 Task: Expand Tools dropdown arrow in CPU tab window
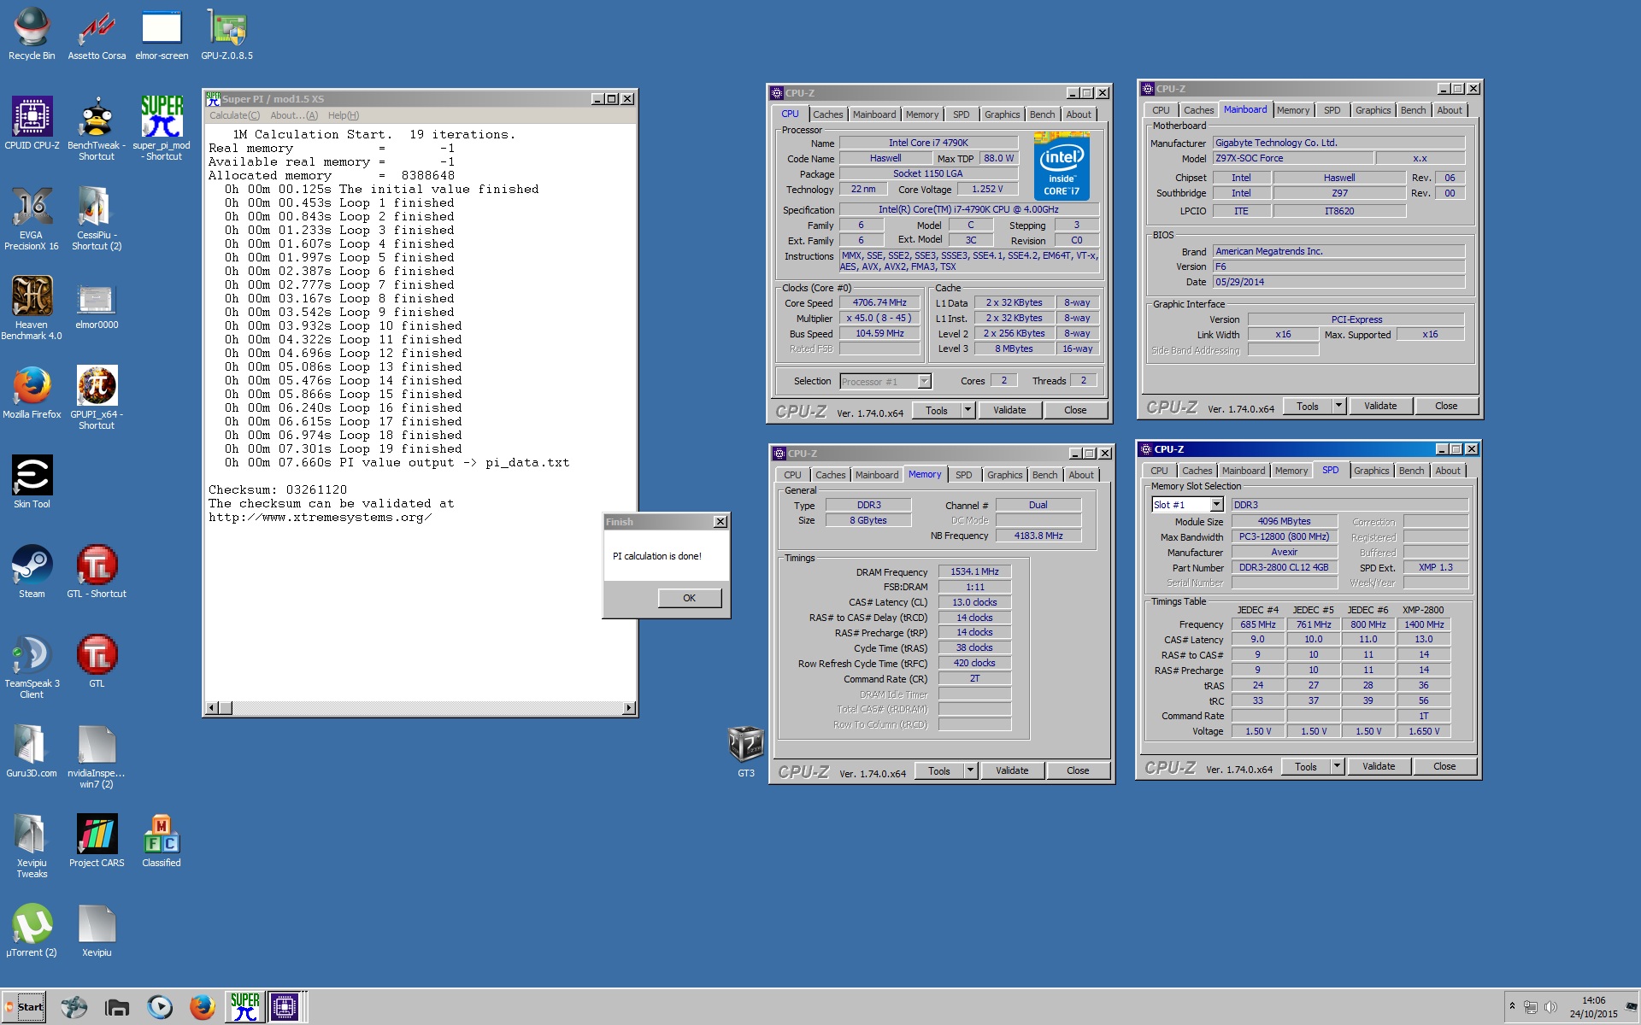968,410
